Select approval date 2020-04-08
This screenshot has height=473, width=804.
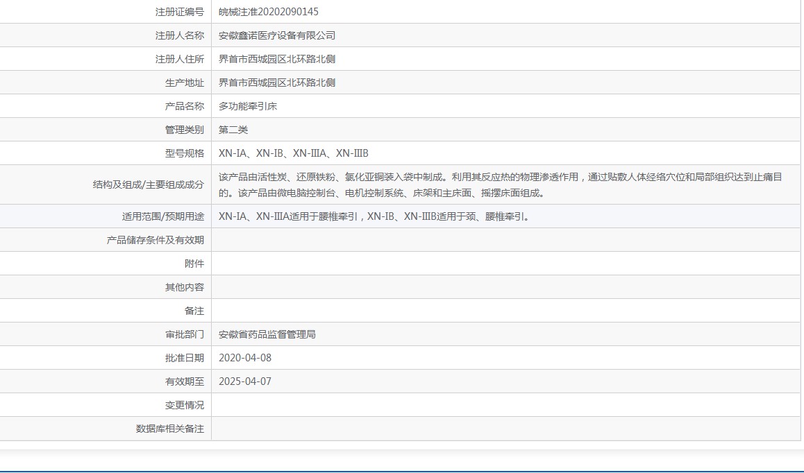[245, 358]
